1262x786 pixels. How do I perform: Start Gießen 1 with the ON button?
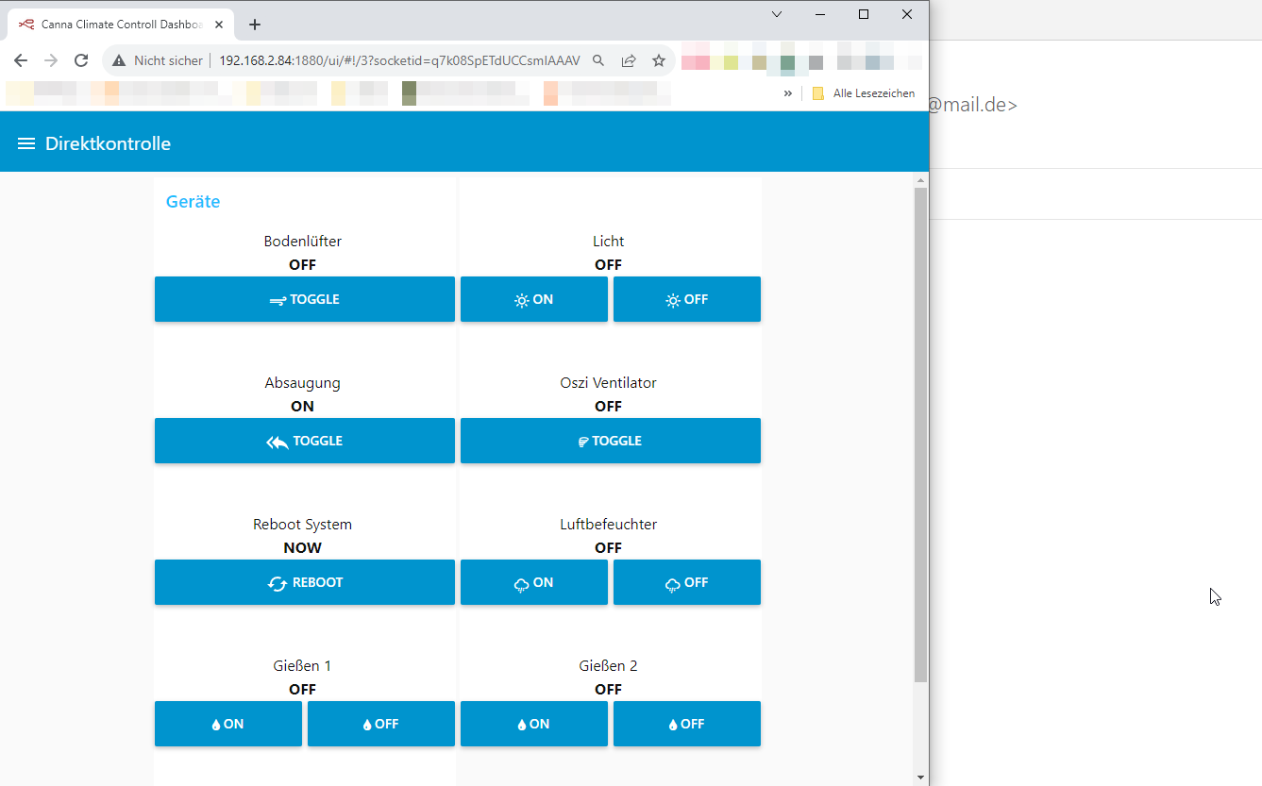(228, 724)
